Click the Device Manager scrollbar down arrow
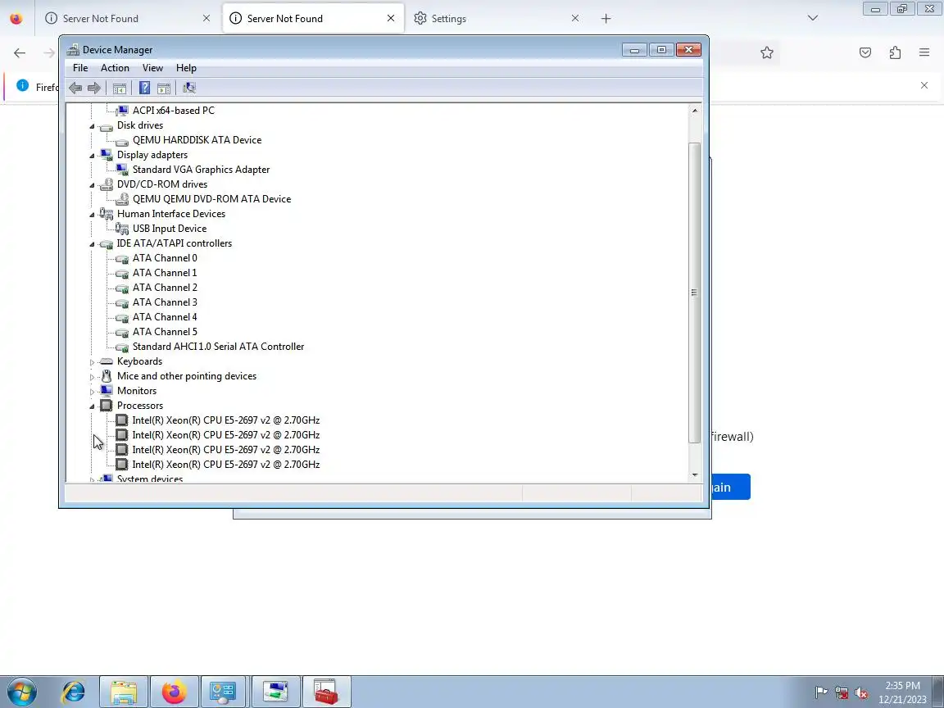This screenshot has width=944, height=708. click(695, 474)
